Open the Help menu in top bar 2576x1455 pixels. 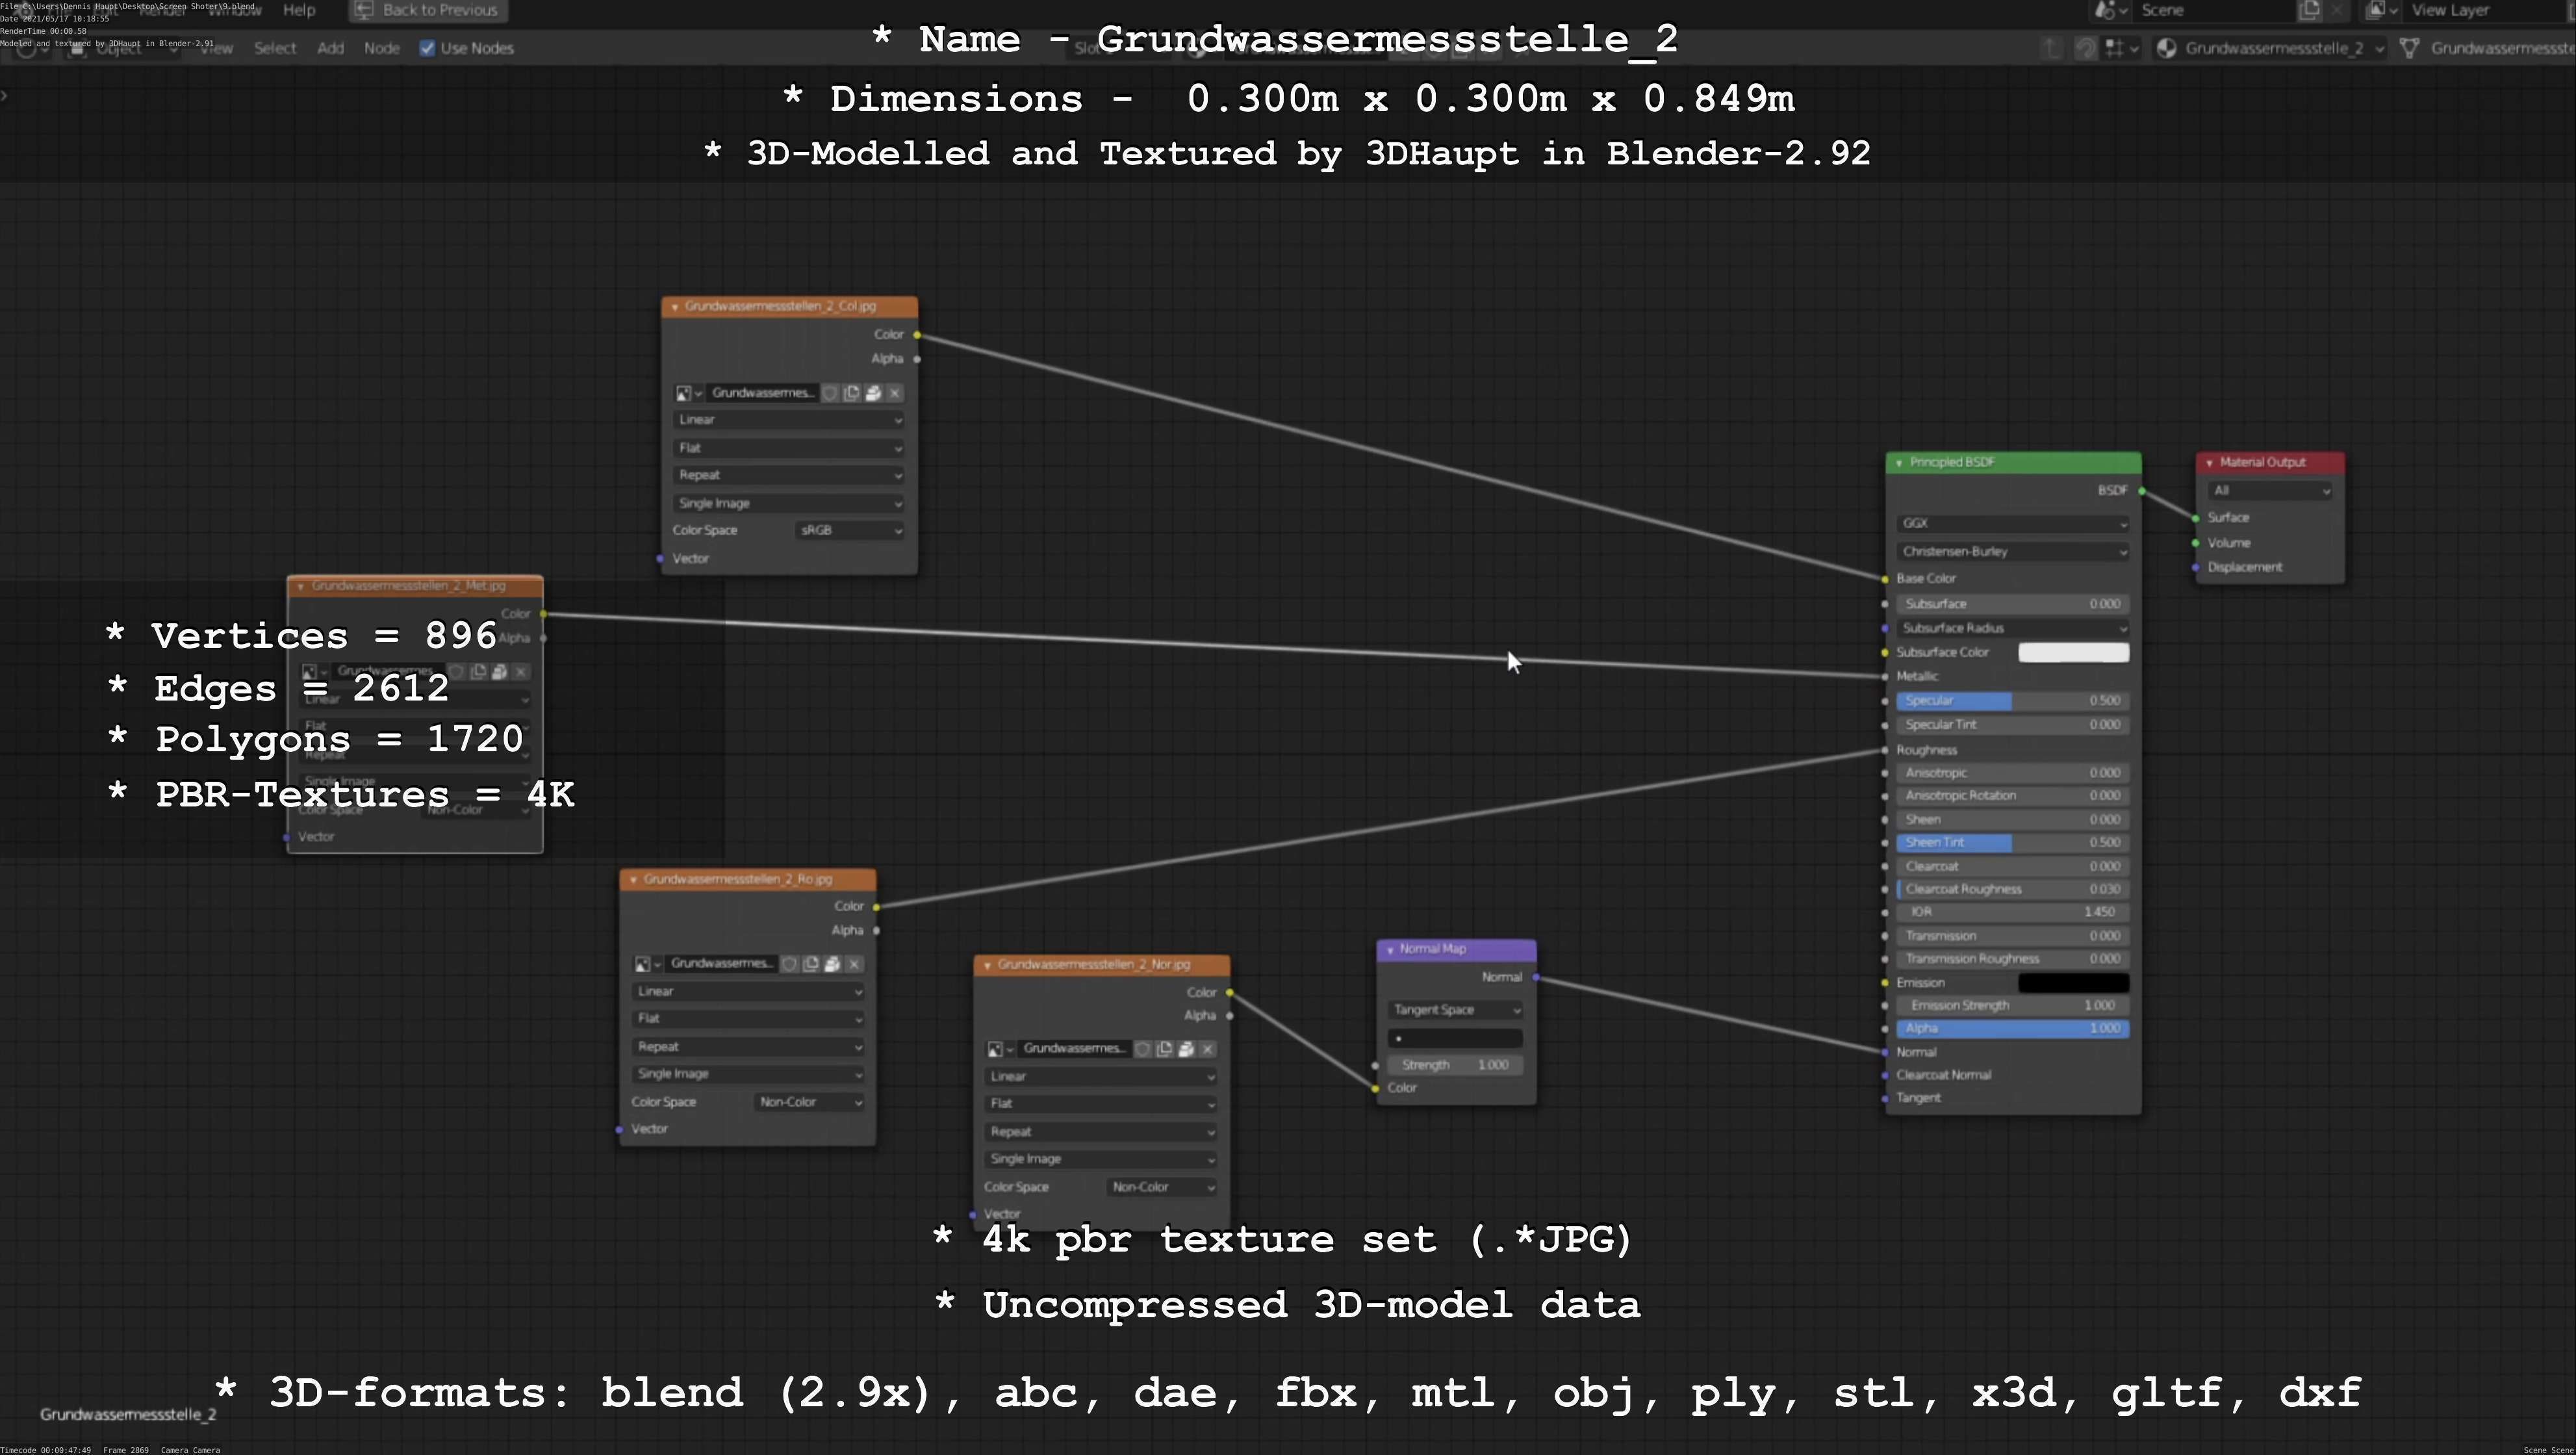[x=299, y=10]
